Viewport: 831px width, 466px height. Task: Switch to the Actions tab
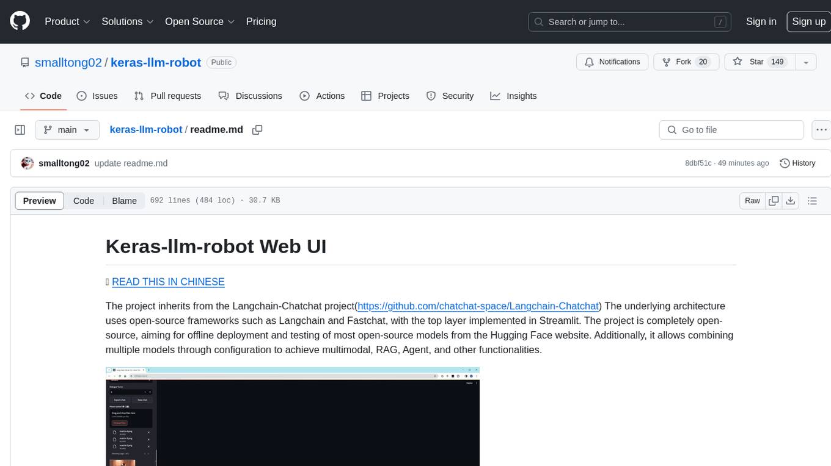coord(322,96)
